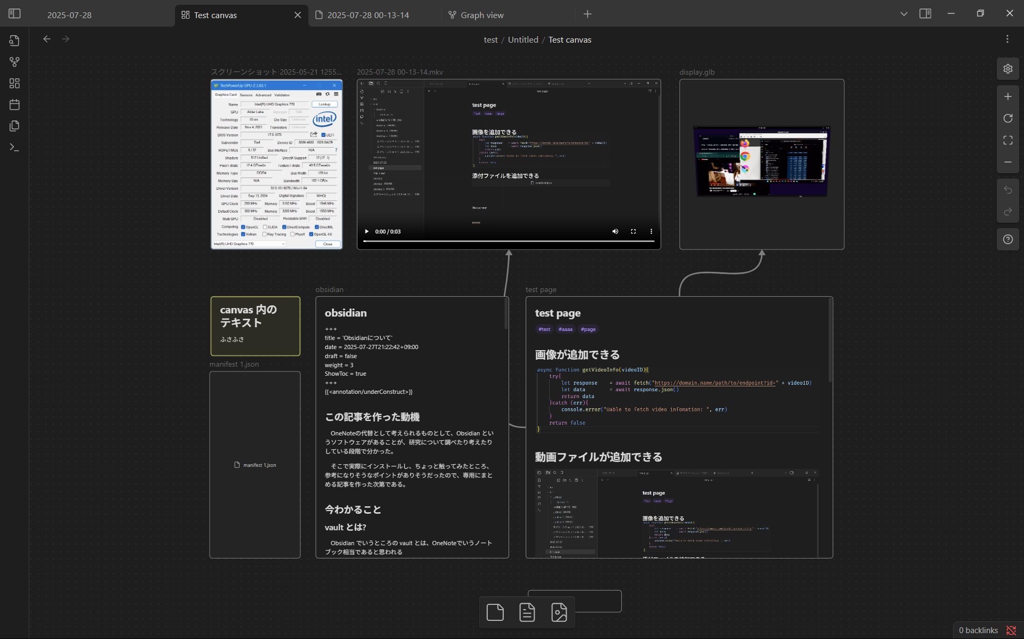
Task: Redo canvas action
Action: point(1007,212)
